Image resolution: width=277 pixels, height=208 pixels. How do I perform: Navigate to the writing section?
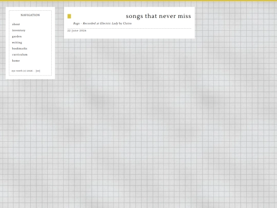(17, 43)
